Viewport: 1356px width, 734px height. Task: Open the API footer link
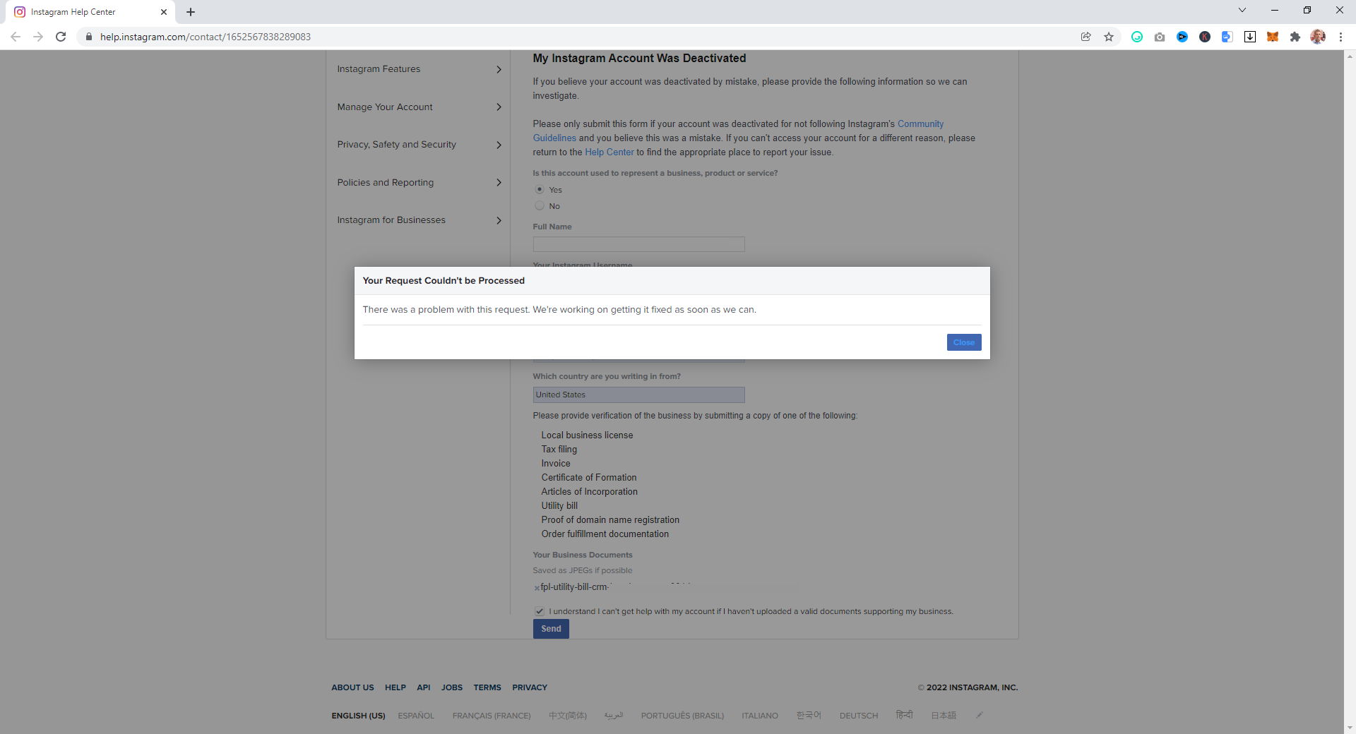(424, 687)
